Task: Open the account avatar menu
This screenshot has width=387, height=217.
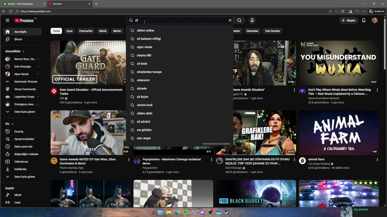Action: click(x=375, y=20)
